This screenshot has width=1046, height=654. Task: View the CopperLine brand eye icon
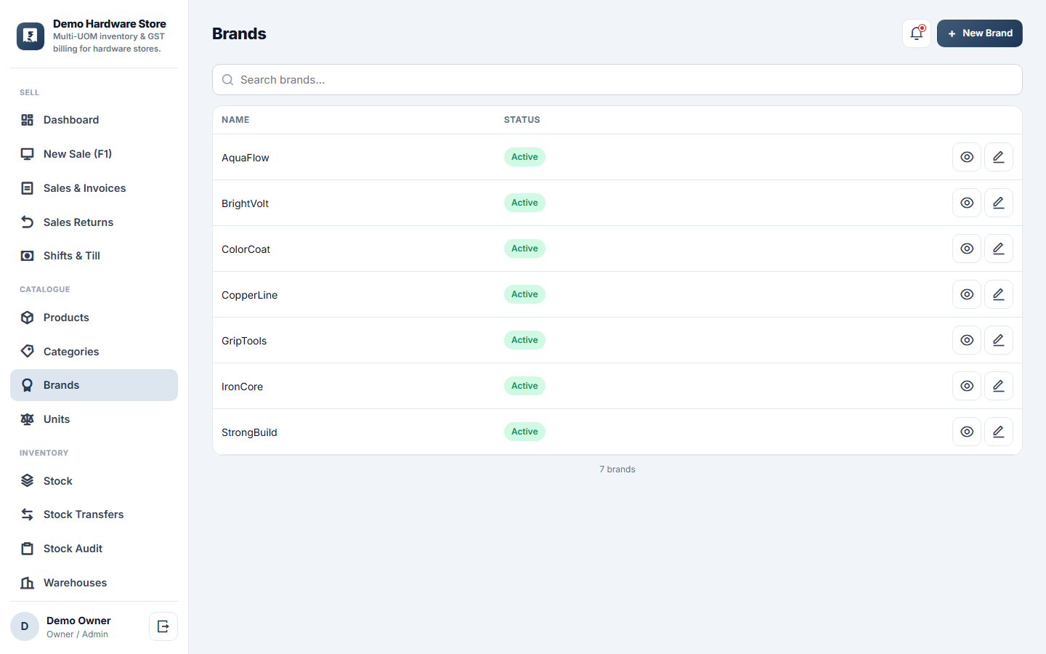coord(967,294)
